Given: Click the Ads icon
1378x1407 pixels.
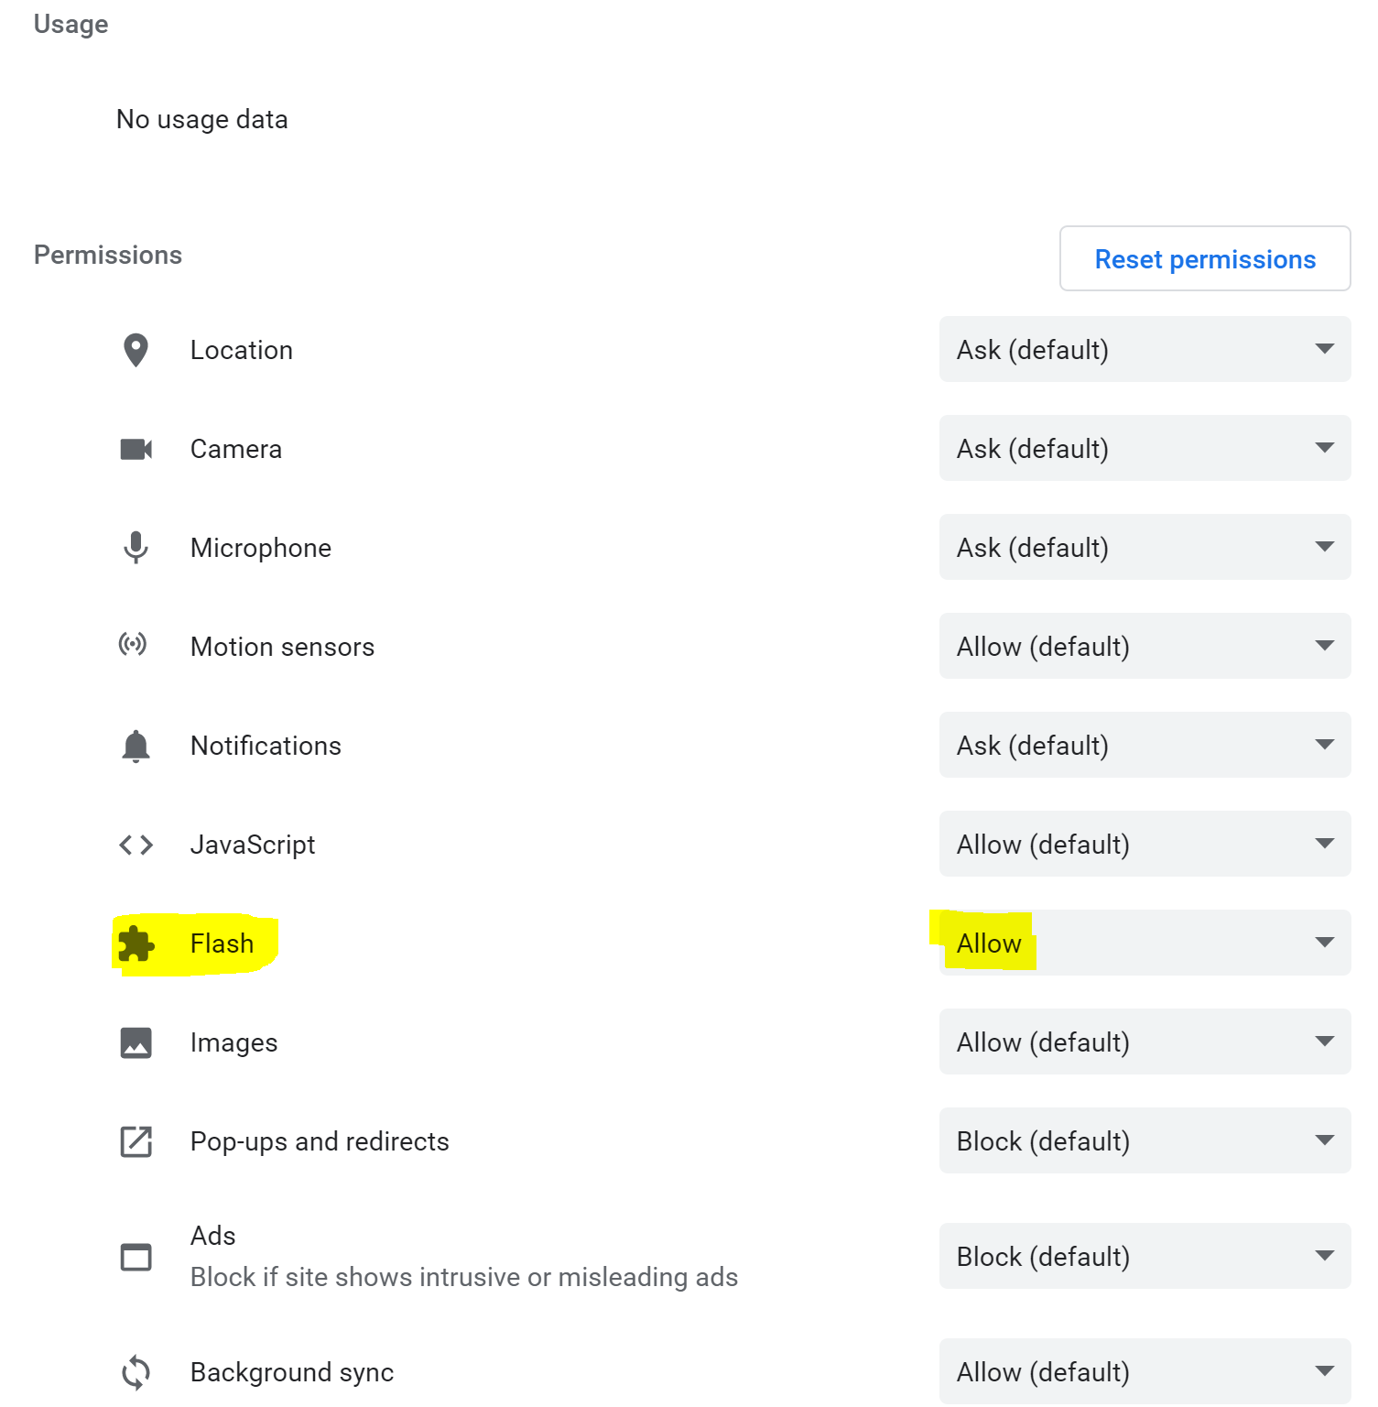Looking at the screenshot, I should [135, 1257].
